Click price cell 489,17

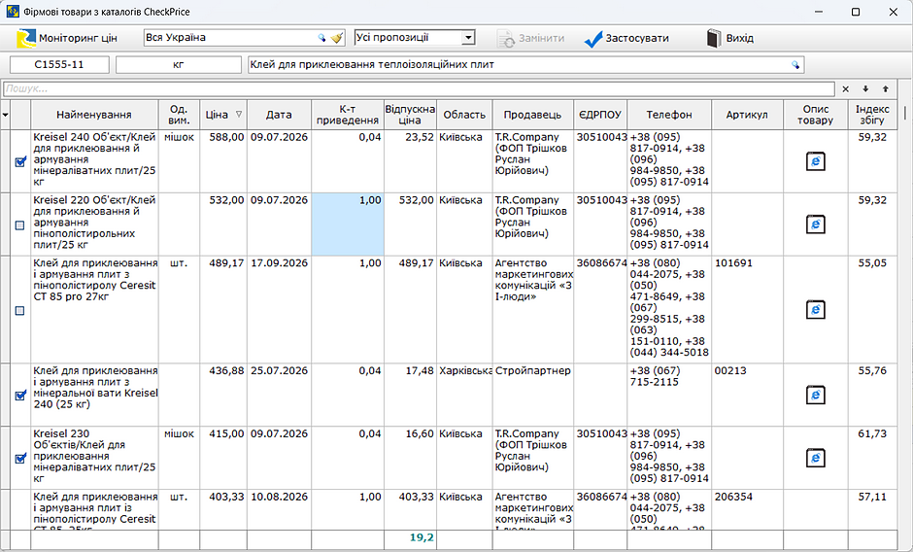(223, 310)
